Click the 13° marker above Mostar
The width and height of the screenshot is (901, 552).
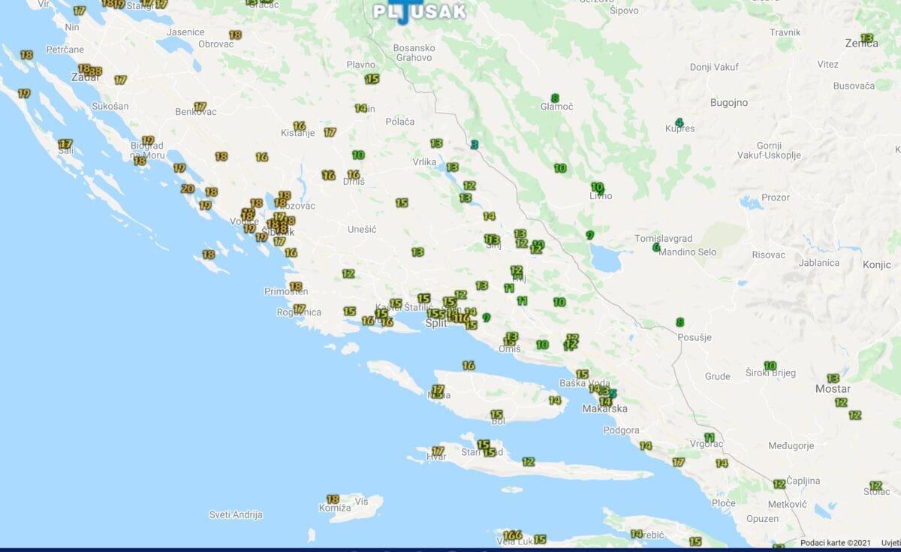832,379
